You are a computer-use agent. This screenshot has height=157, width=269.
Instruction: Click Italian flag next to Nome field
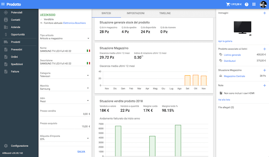coord(88,51)
